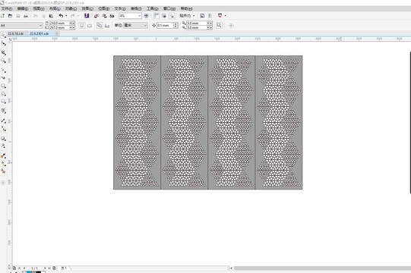
Task: Select the Drop Shadow tool
Action: (3, 138)
